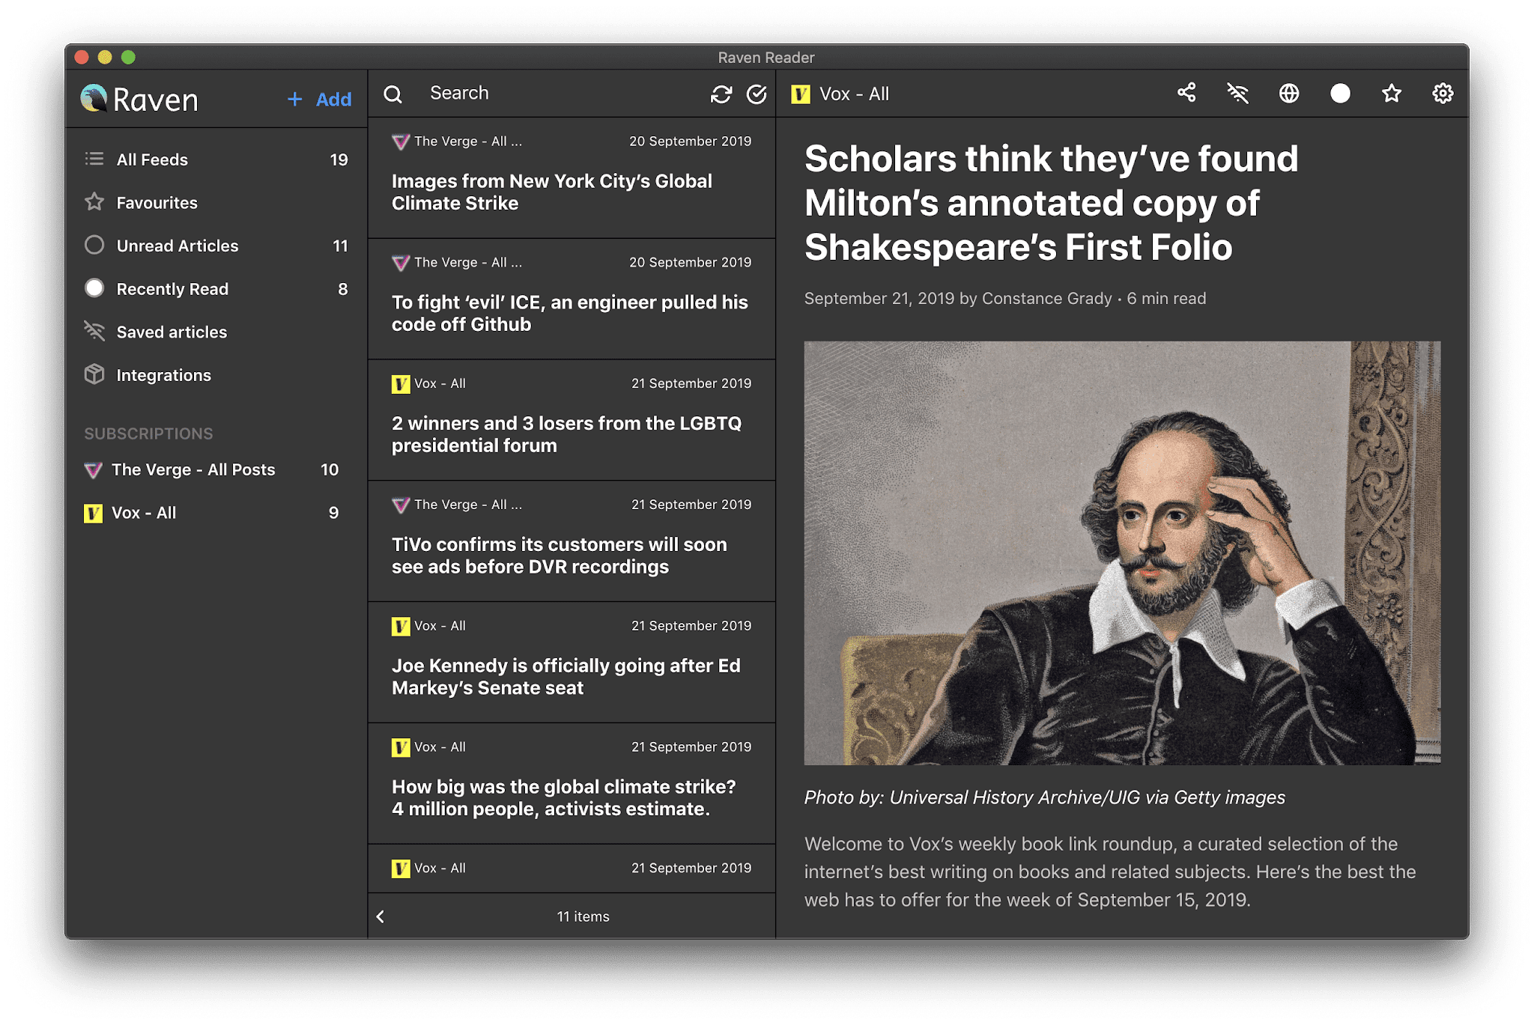Click the Add feed button
1534x1025 pixels.
(320, 99)
